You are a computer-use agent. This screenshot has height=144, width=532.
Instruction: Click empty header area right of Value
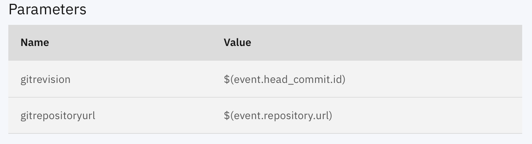tap(385, 43)
